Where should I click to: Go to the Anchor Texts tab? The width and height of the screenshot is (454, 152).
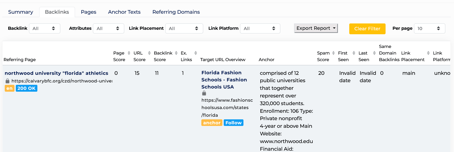point(124,12)
